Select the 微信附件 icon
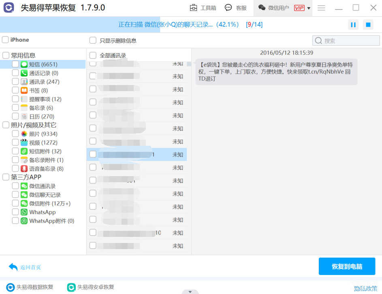The height and width of the screenshot is (294, 382). pyautogui.click(x=24, y=203)
